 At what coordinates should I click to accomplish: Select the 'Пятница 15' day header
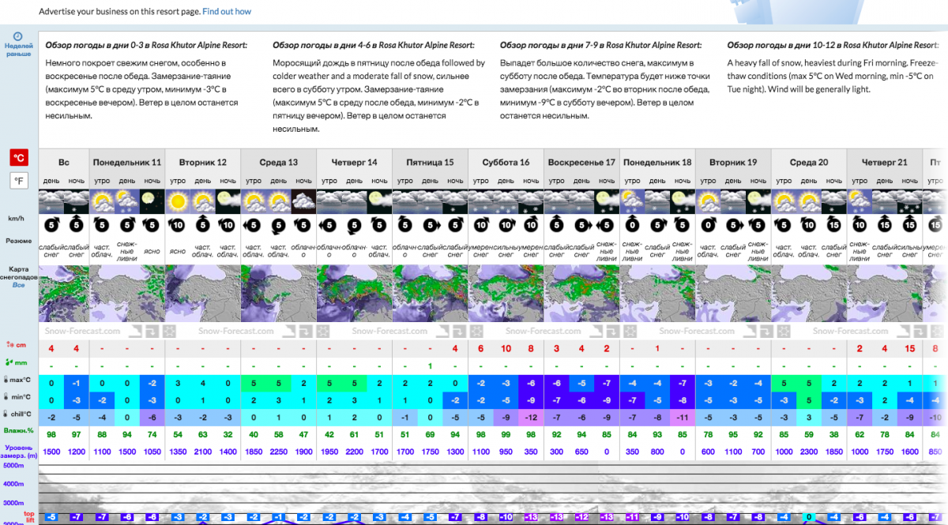point(431,163)
